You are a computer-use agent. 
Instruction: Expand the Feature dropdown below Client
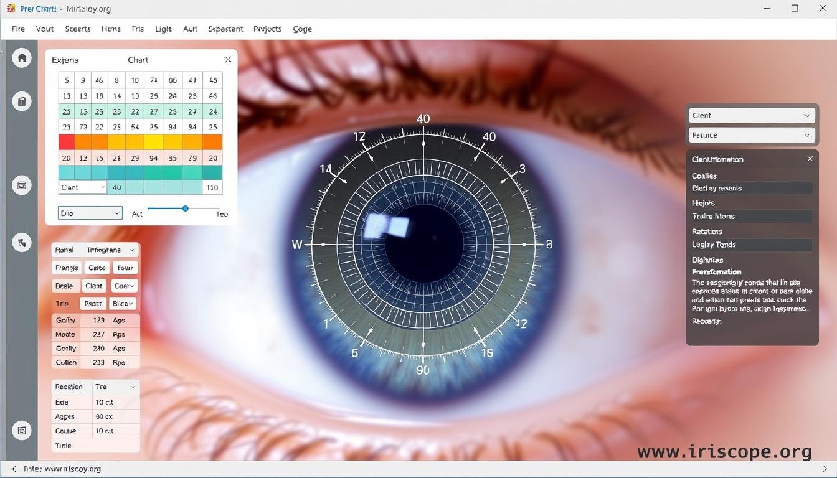751,135
